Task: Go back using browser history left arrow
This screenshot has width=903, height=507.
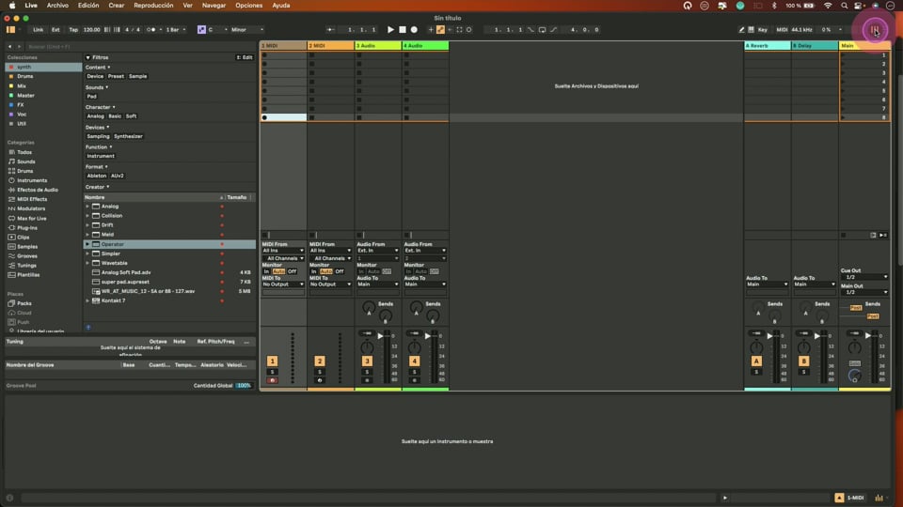Action: point(9,47)
